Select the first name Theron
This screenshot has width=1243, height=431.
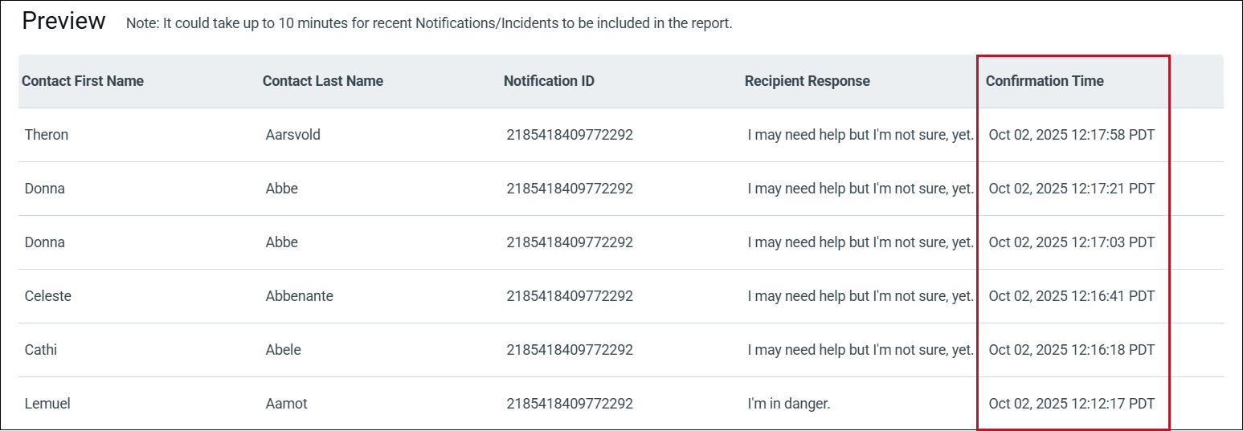coord(47,135)
